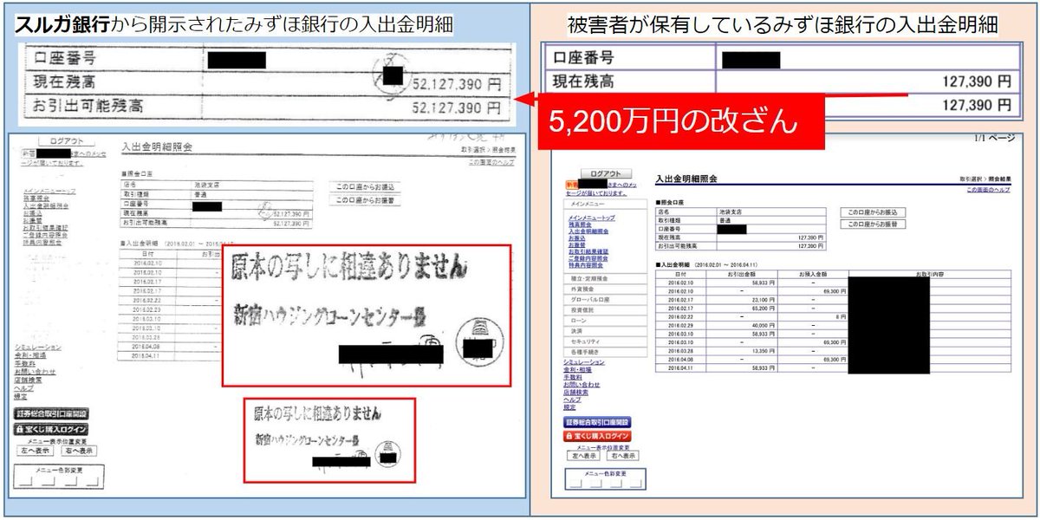Select 決済 menu in right window
1040x520 pixels.
click(x=607, y=330)
